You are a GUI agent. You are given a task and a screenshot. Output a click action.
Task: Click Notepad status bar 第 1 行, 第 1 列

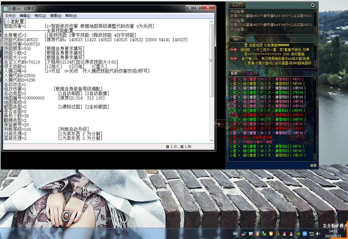pos(179,147)
